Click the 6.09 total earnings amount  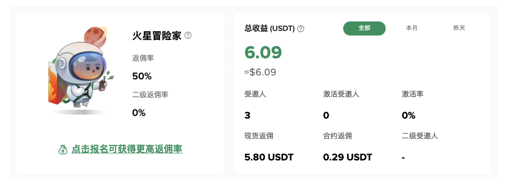pyautogui.click(x=263, y=52)
